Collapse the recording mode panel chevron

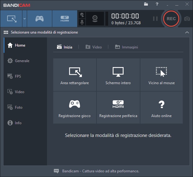pyautogui.click(x=187, y=32)
